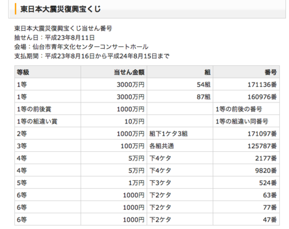Click 6等 in the 47番 row
The width and height of the screenshot is (289, 229).
click(x=22, y=220)
